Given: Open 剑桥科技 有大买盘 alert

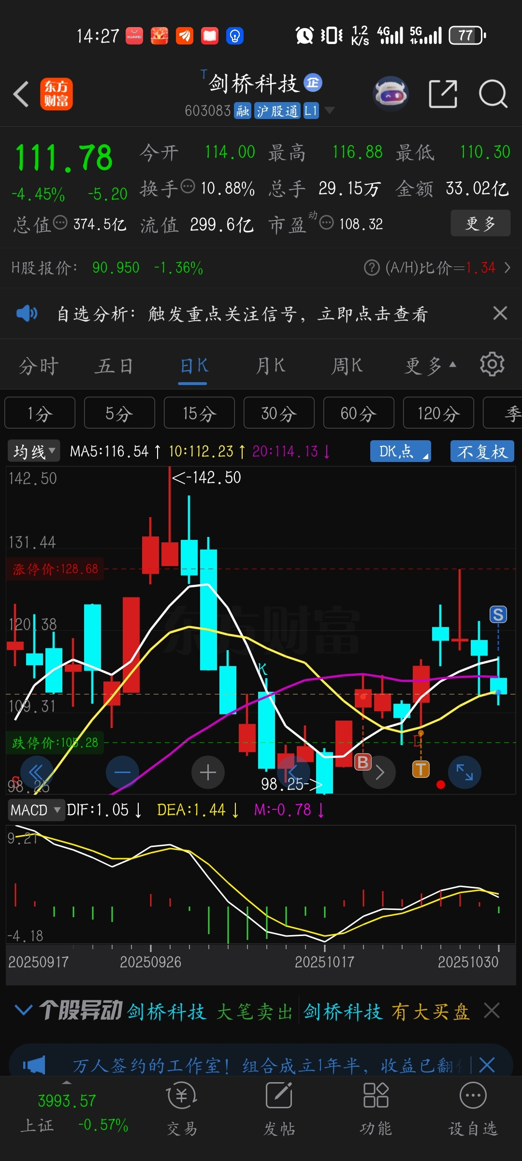Looking at the screenshot, I should coord(387,1011).
